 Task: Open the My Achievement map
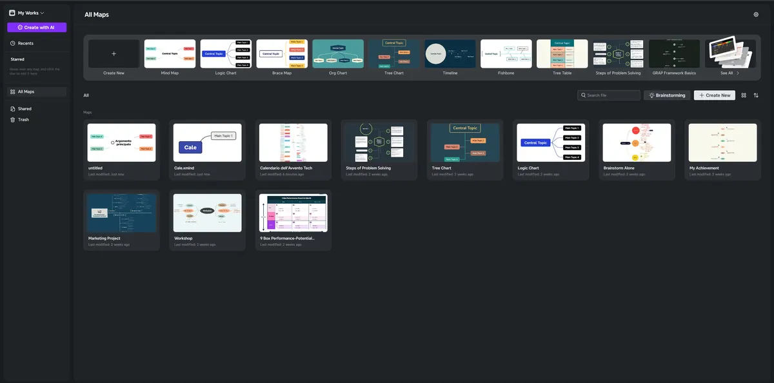pyautogui.click(x=722, y=149)
